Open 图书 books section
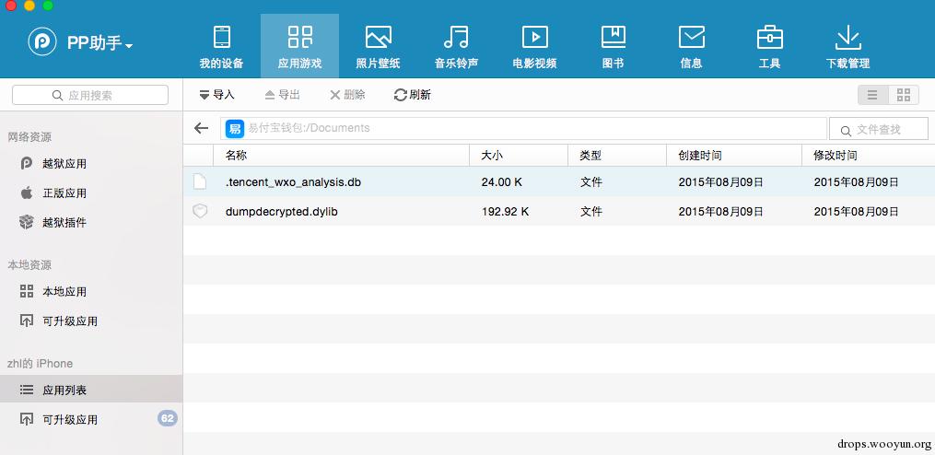Image resolution: width=935 pixels, height=455 pixels. (613, 47)
